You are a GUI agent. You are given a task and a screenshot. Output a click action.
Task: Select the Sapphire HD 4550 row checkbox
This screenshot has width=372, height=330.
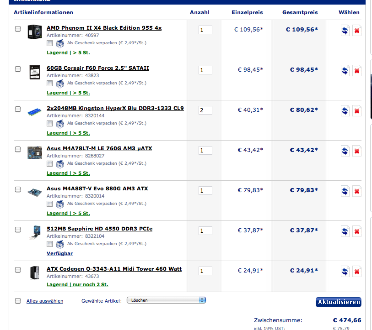pyautogui.click(x=18, y=230)
